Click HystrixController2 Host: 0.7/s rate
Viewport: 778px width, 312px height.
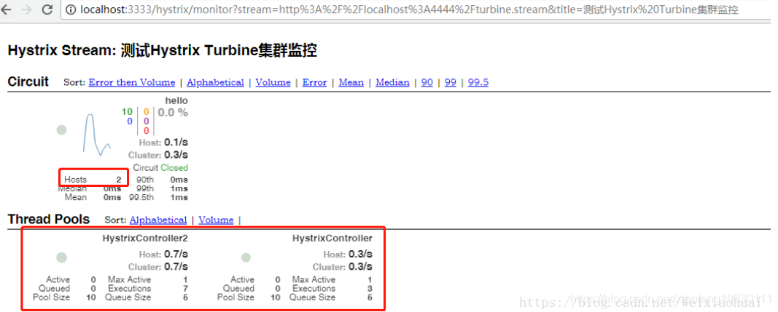163,255
